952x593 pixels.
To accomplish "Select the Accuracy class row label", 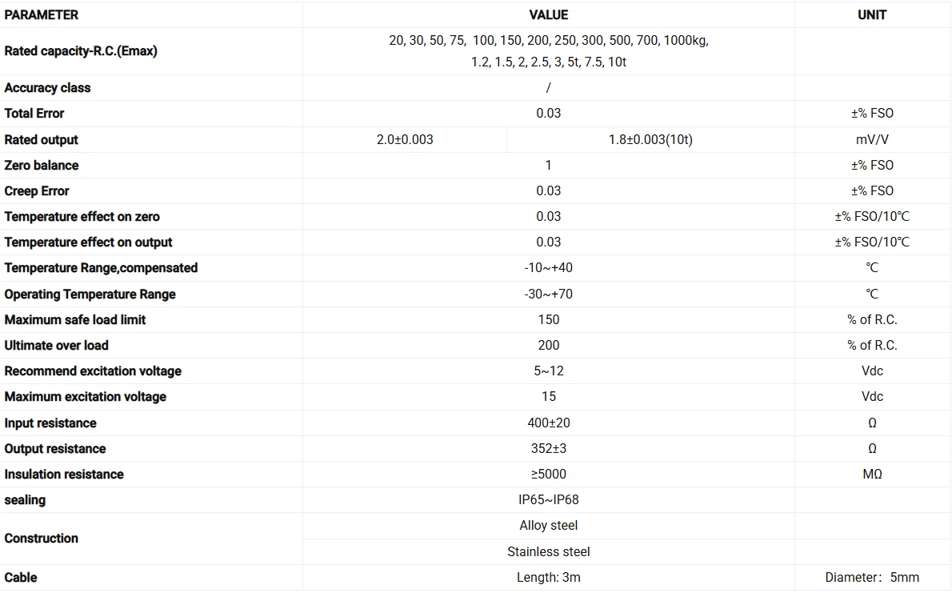I will (47, 88).
